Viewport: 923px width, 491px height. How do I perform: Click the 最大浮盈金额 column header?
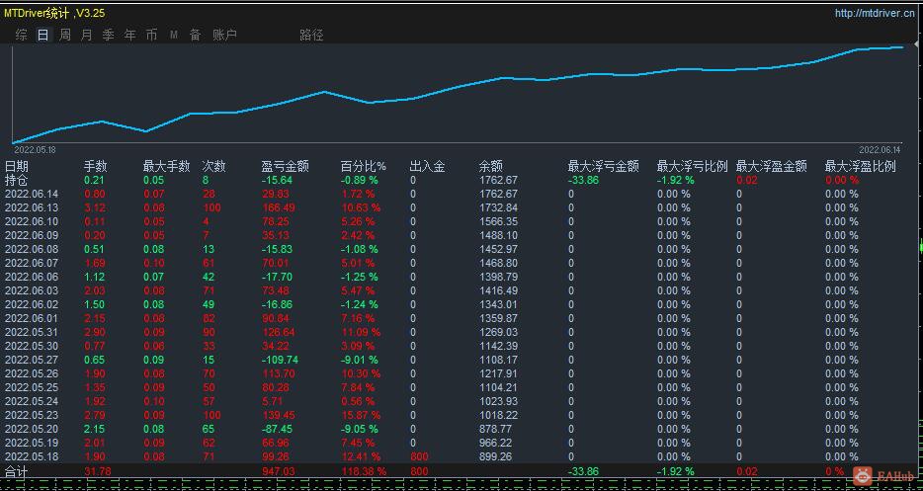click(771, 167)
